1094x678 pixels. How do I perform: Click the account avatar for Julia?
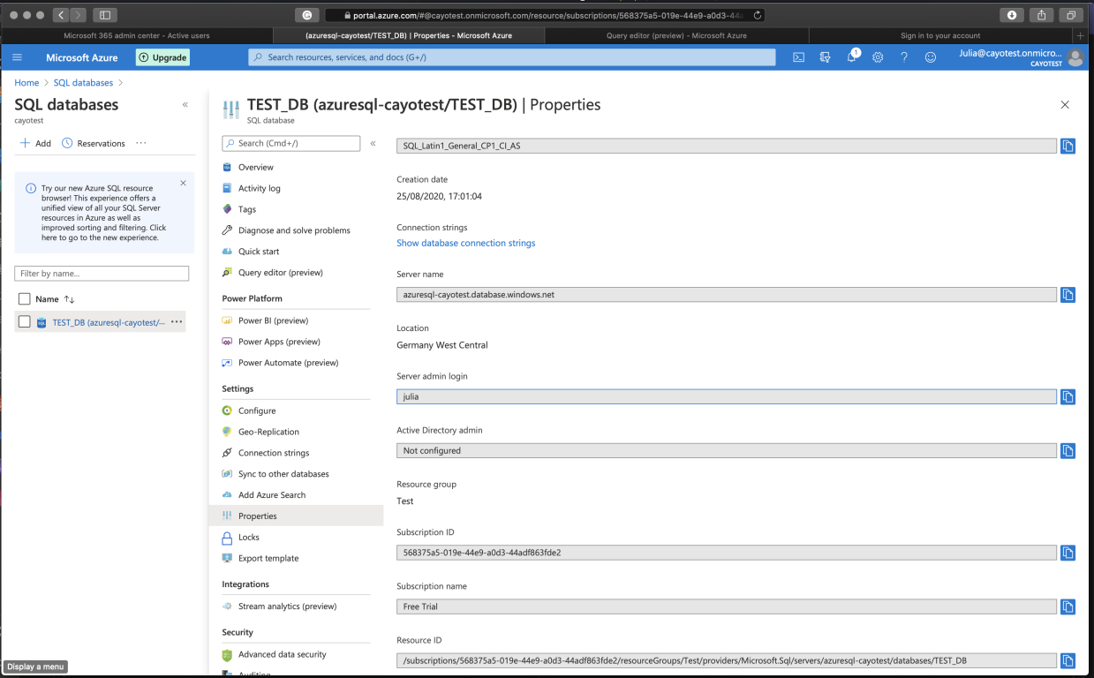coord(1075,57)
